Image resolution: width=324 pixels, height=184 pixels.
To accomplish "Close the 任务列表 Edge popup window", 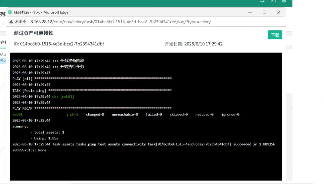I will pyautogui.click(x=279, y=12).
